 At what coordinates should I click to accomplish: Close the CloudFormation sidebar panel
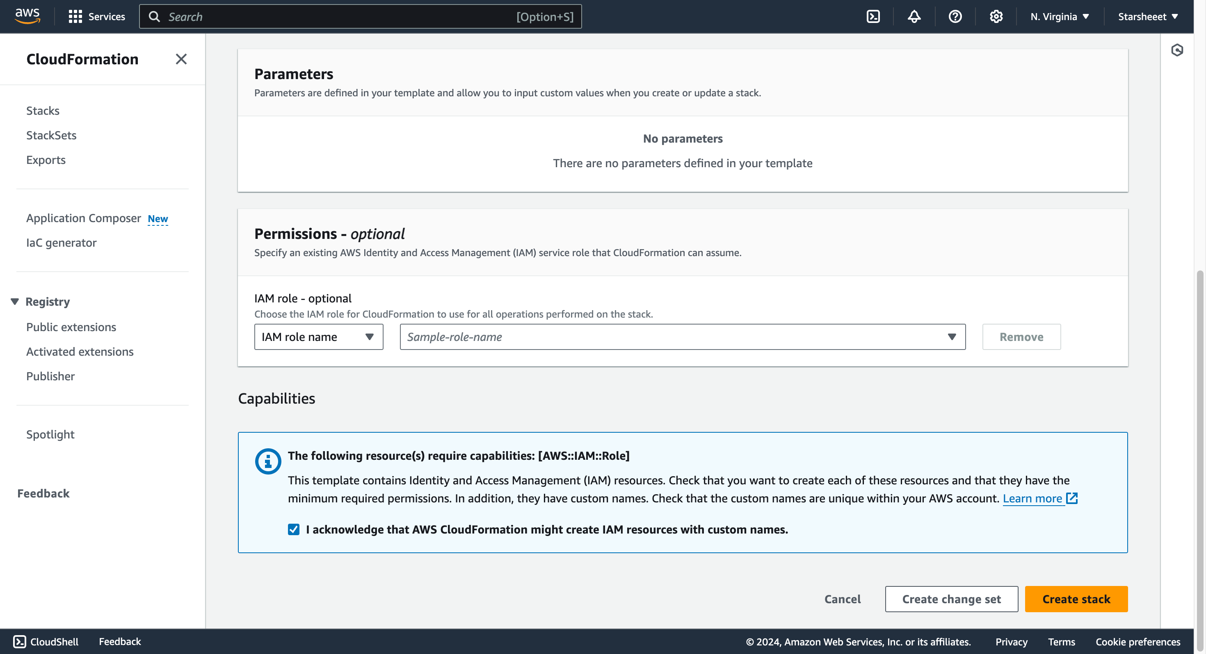tap(181, 59)
